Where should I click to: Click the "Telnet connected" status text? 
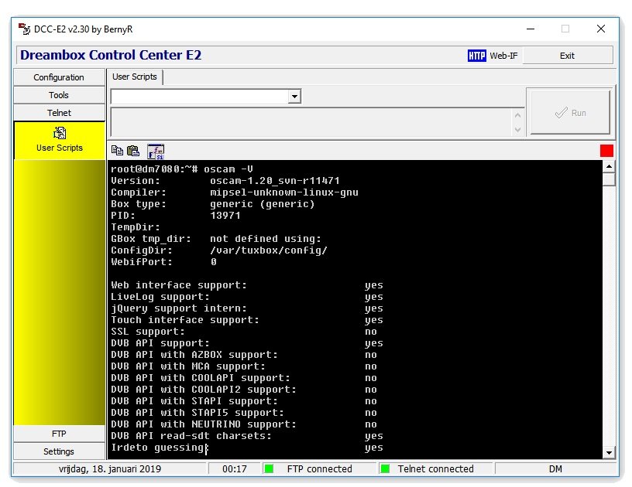pyautogui.click(x=436, y=469)
